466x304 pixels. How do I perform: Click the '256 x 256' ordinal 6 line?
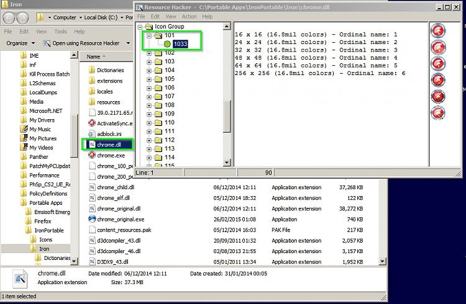pos(320,73)
